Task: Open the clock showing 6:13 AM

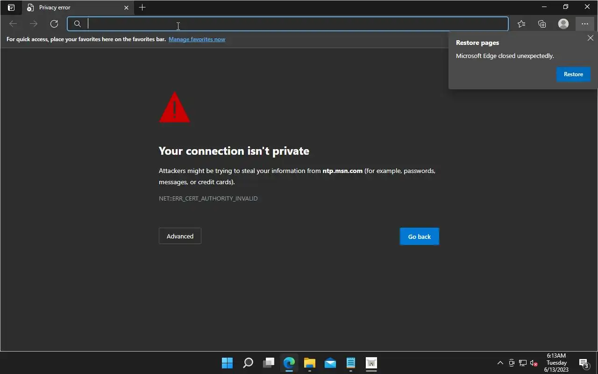Action: point(556,363)
